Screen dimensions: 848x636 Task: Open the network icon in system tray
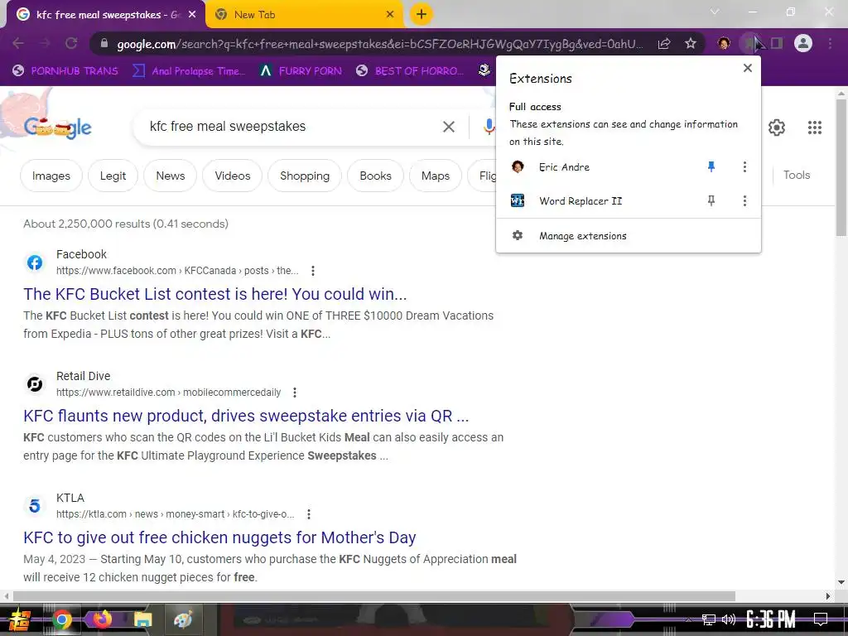(x=708, y=619)
